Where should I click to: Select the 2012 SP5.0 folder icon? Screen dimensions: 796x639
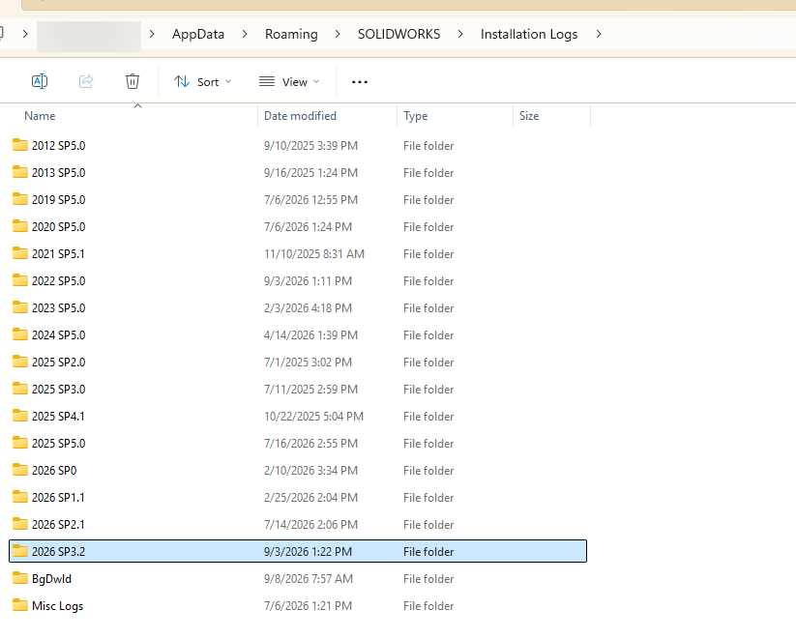click(20, 145)
